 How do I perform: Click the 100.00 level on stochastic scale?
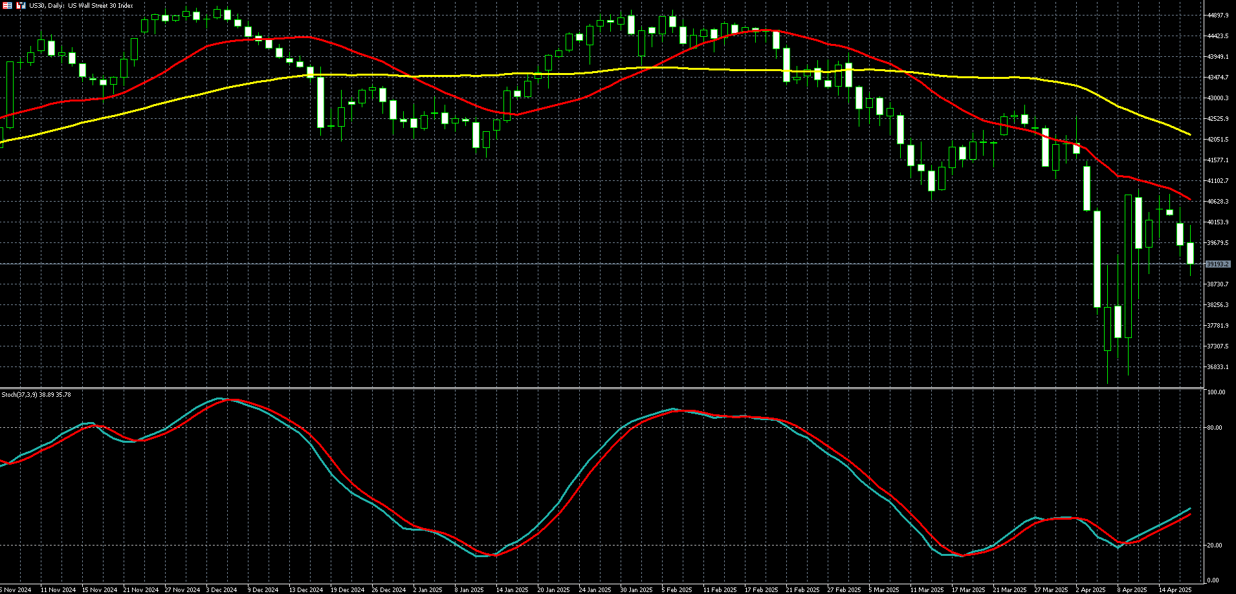(1217, 392)
